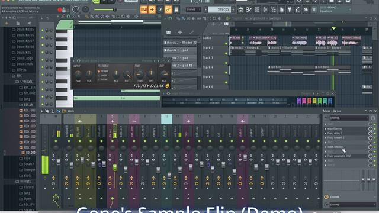Click the Drum Kit 05 browser folder
The image size is (379, 213).
coord(23,30)
